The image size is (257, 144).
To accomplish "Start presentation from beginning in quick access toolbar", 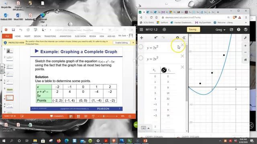I will coord(35,30).
